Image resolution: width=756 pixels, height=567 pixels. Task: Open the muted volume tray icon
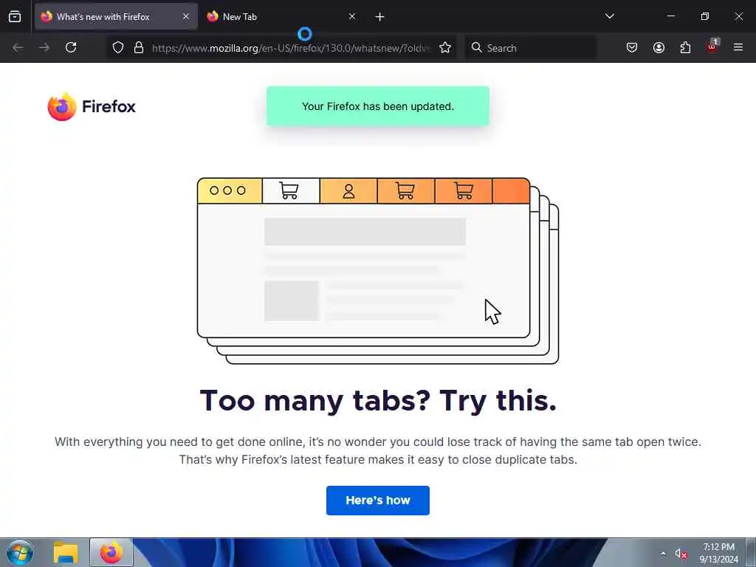681,554
